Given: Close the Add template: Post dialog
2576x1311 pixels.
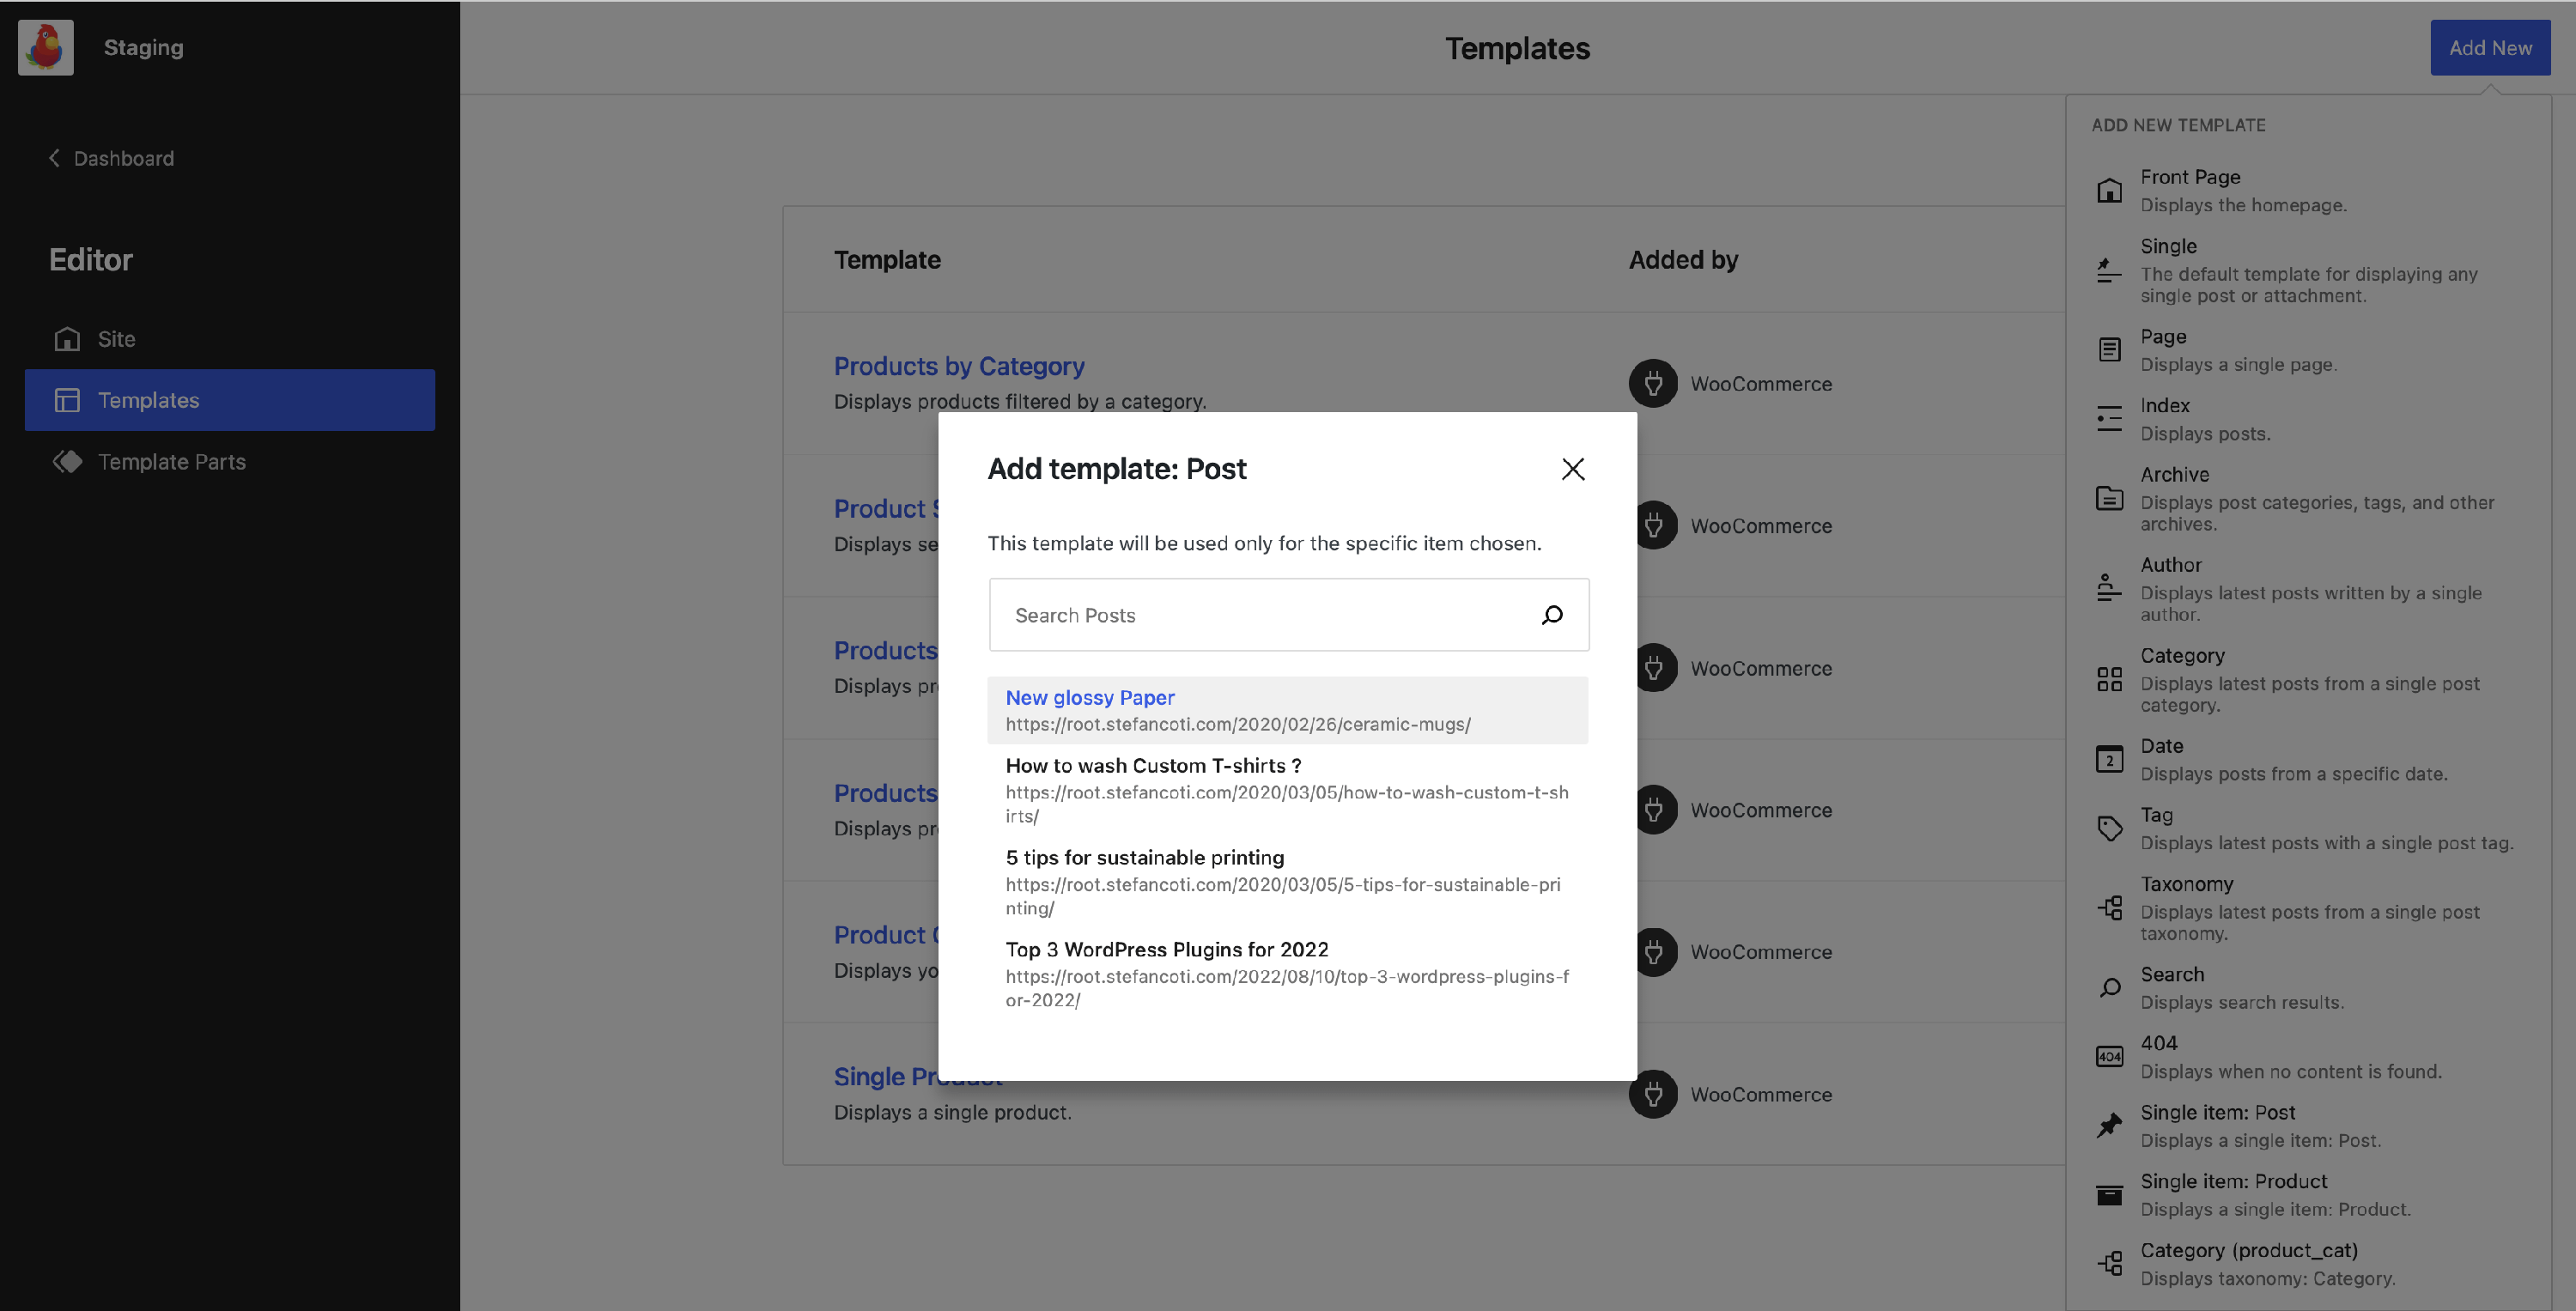Looking at the screenshot, I should point(1572,469).
